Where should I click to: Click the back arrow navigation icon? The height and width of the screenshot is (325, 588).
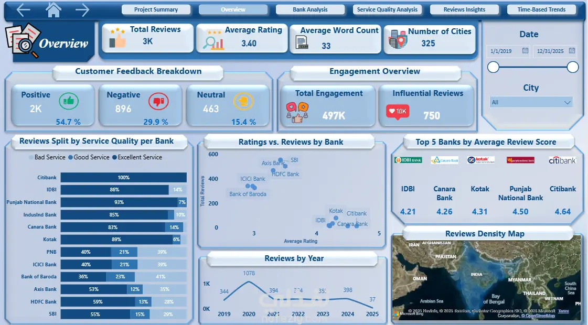(x=23, y=10)
